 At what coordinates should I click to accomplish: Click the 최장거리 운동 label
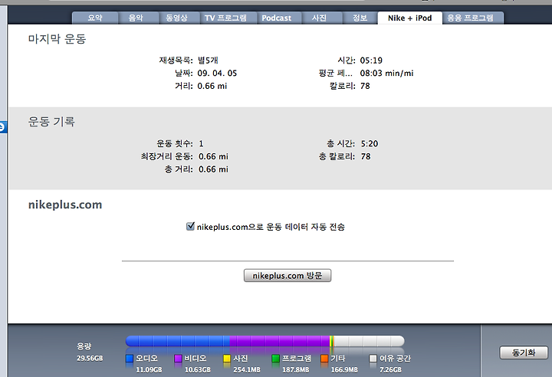pyautogui.click(x=167, y=156)
